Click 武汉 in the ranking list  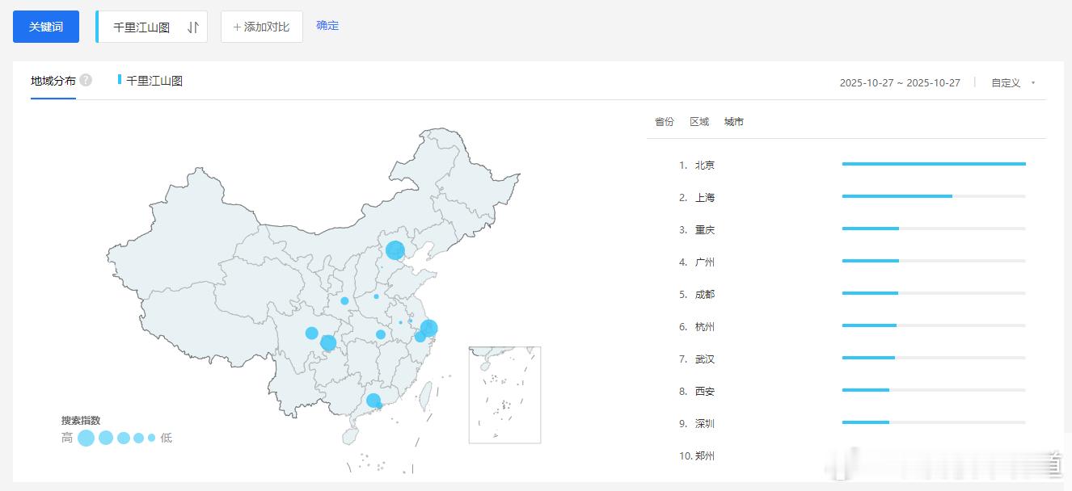tap(705, 359)
